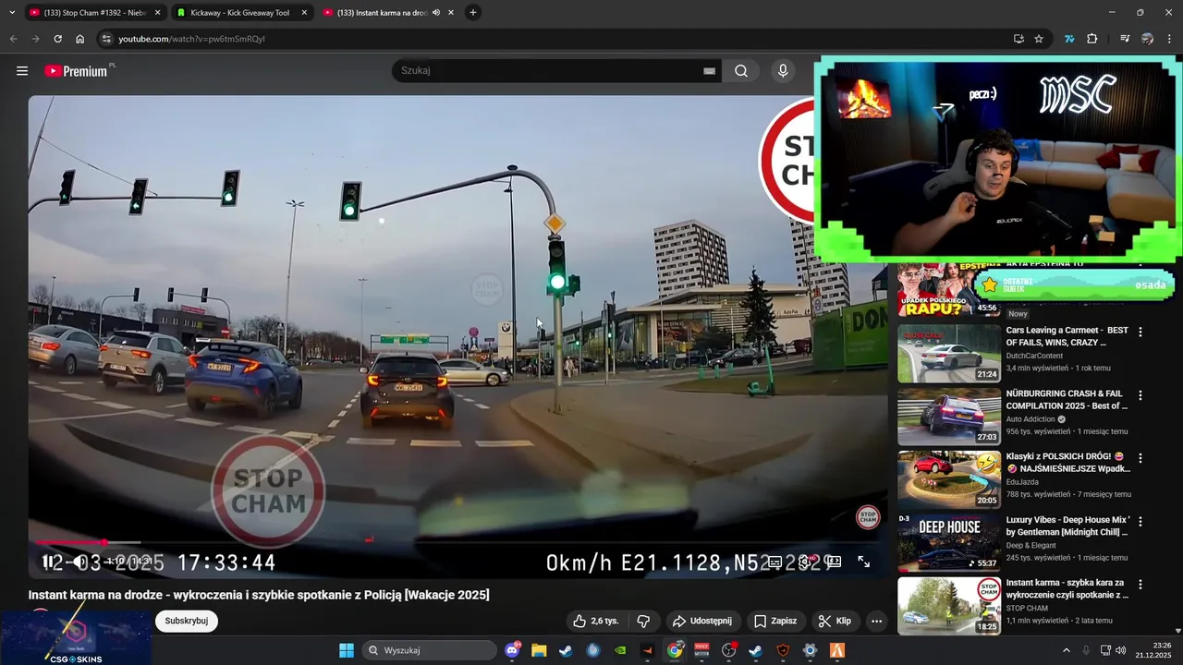Open the taskbar volume control
This screenshot has width=1183, height=665.
tap(1120, 650)
